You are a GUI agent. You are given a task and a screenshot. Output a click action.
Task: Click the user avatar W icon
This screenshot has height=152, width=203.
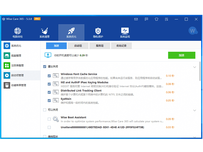193,31
